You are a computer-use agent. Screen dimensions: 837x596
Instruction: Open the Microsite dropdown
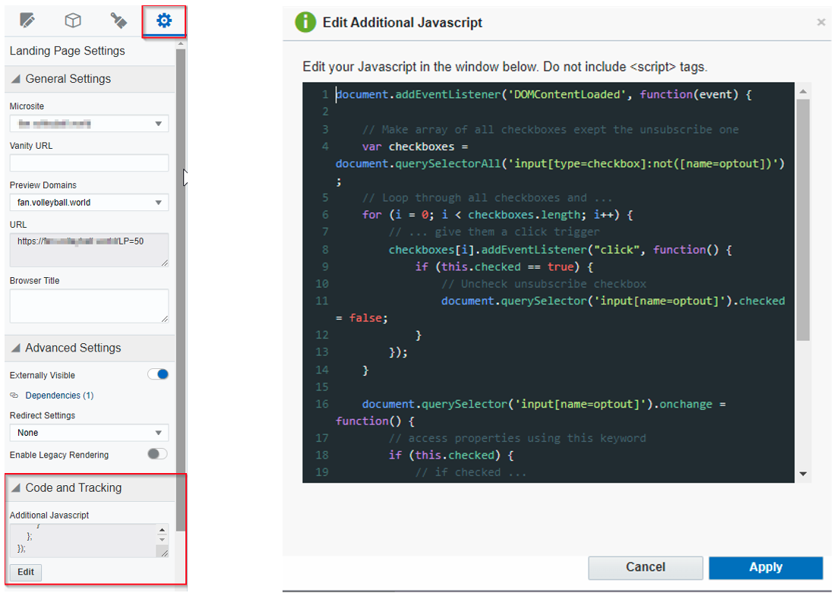coord(89,124)
